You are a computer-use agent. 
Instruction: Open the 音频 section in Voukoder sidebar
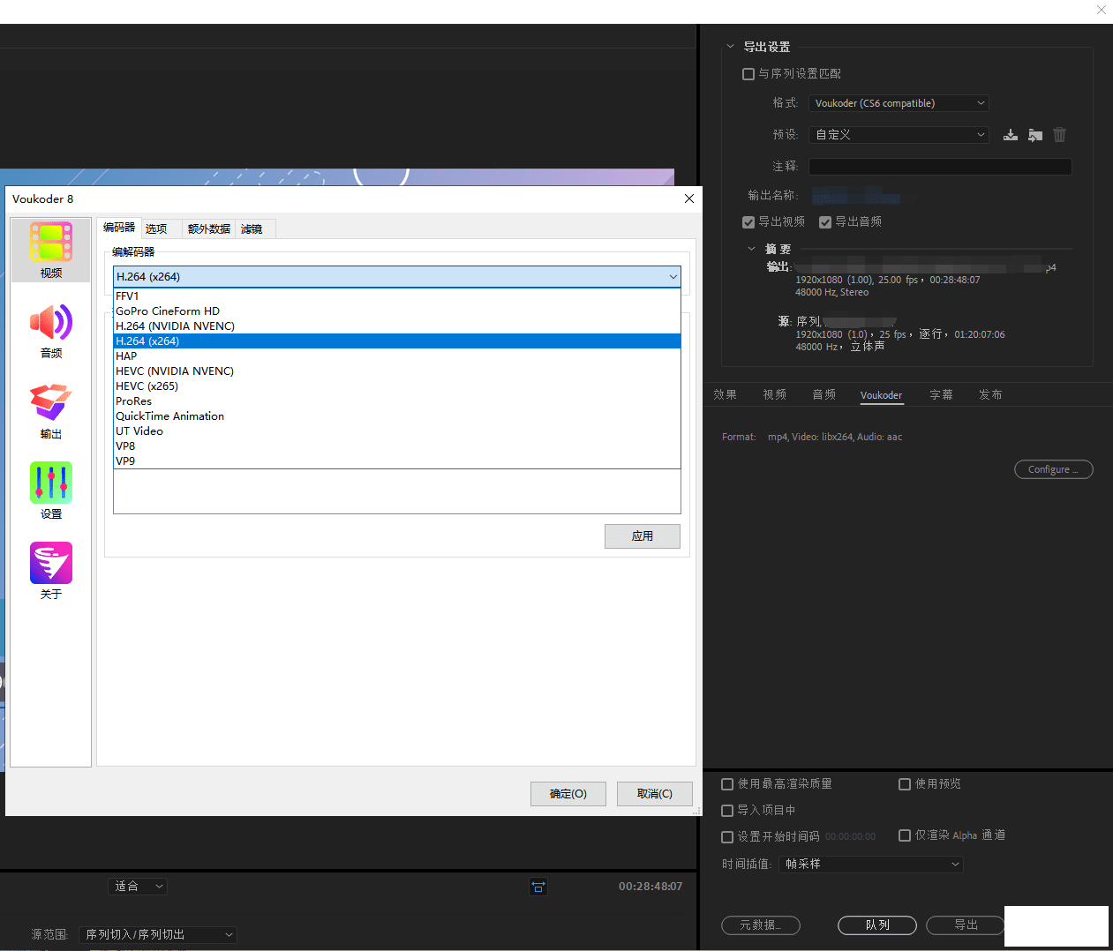click(51, 331)
